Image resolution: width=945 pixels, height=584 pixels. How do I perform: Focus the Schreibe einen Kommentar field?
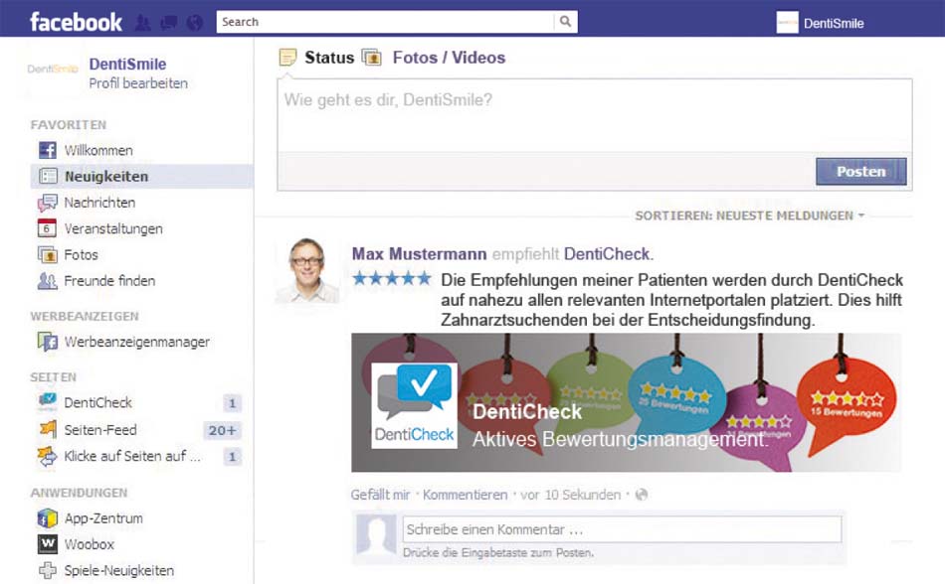click(622, 529)
